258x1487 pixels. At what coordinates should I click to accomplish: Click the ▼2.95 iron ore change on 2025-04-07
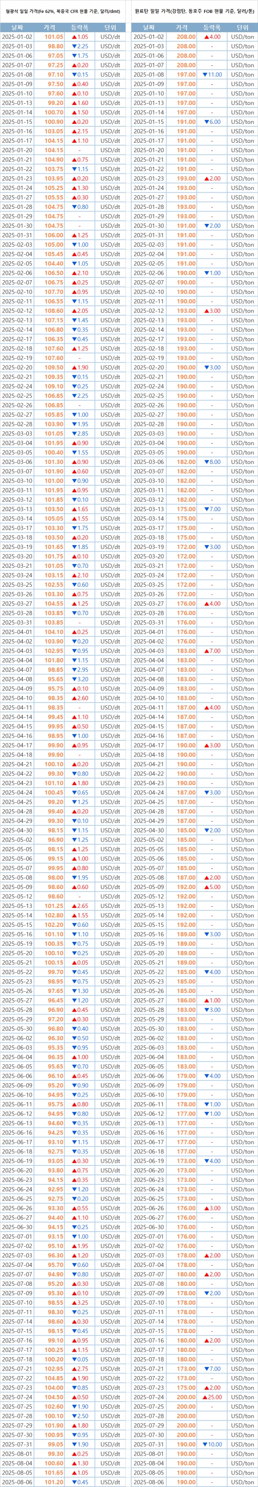coord(80,670)
